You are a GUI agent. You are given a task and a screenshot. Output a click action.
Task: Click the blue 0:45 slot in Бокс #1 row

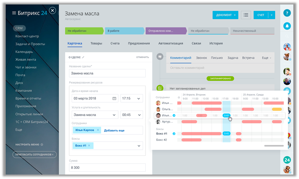point(226,134)
